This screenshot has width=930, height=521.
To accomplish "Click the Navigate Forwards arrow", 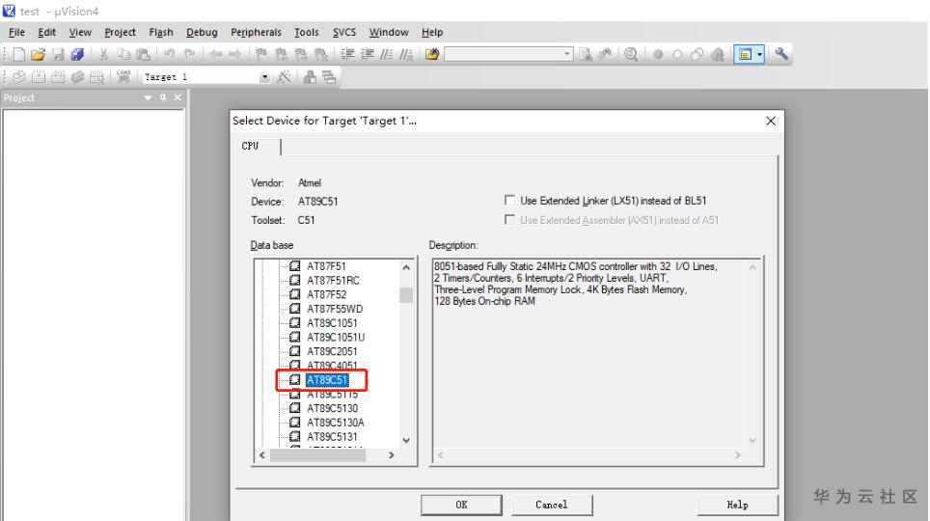I will tap(235, 55).
